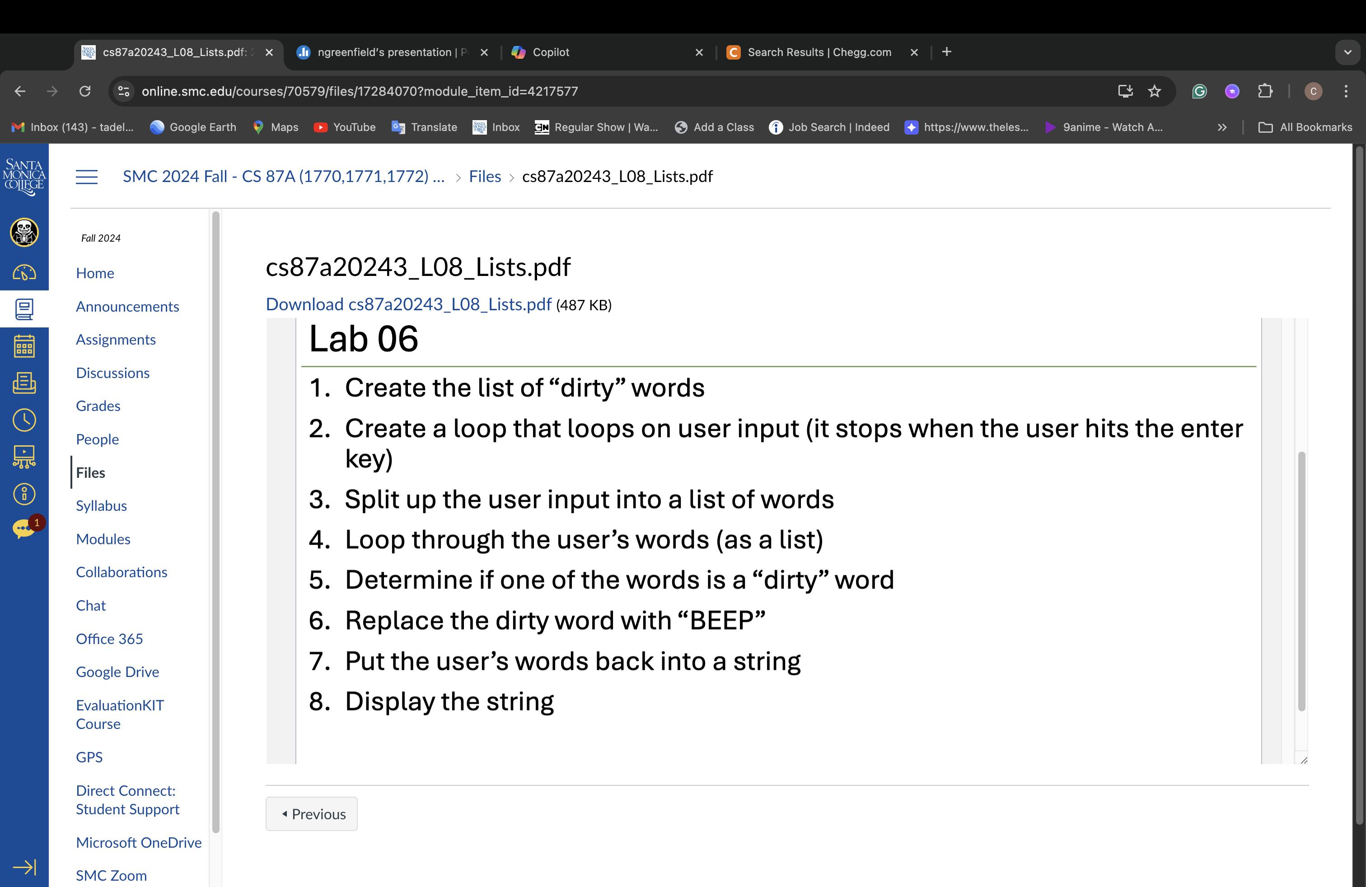Screen dimensions: 1366x887
Task: Click the Download cs87a20243_L08_Lists.pdf link
Action: coord(408,305)
